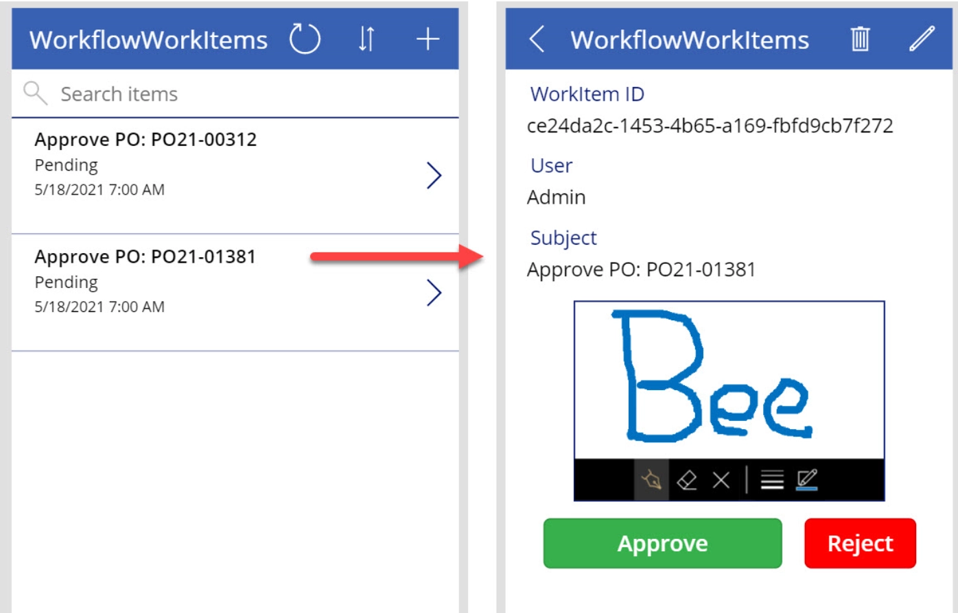Select Approve PO: PO21-01381 title in list
Screen dimensions: 958x613
click(145, 257)
